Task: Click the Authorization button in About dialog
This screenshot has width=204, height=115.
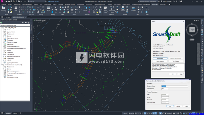Action: [160, 58]
